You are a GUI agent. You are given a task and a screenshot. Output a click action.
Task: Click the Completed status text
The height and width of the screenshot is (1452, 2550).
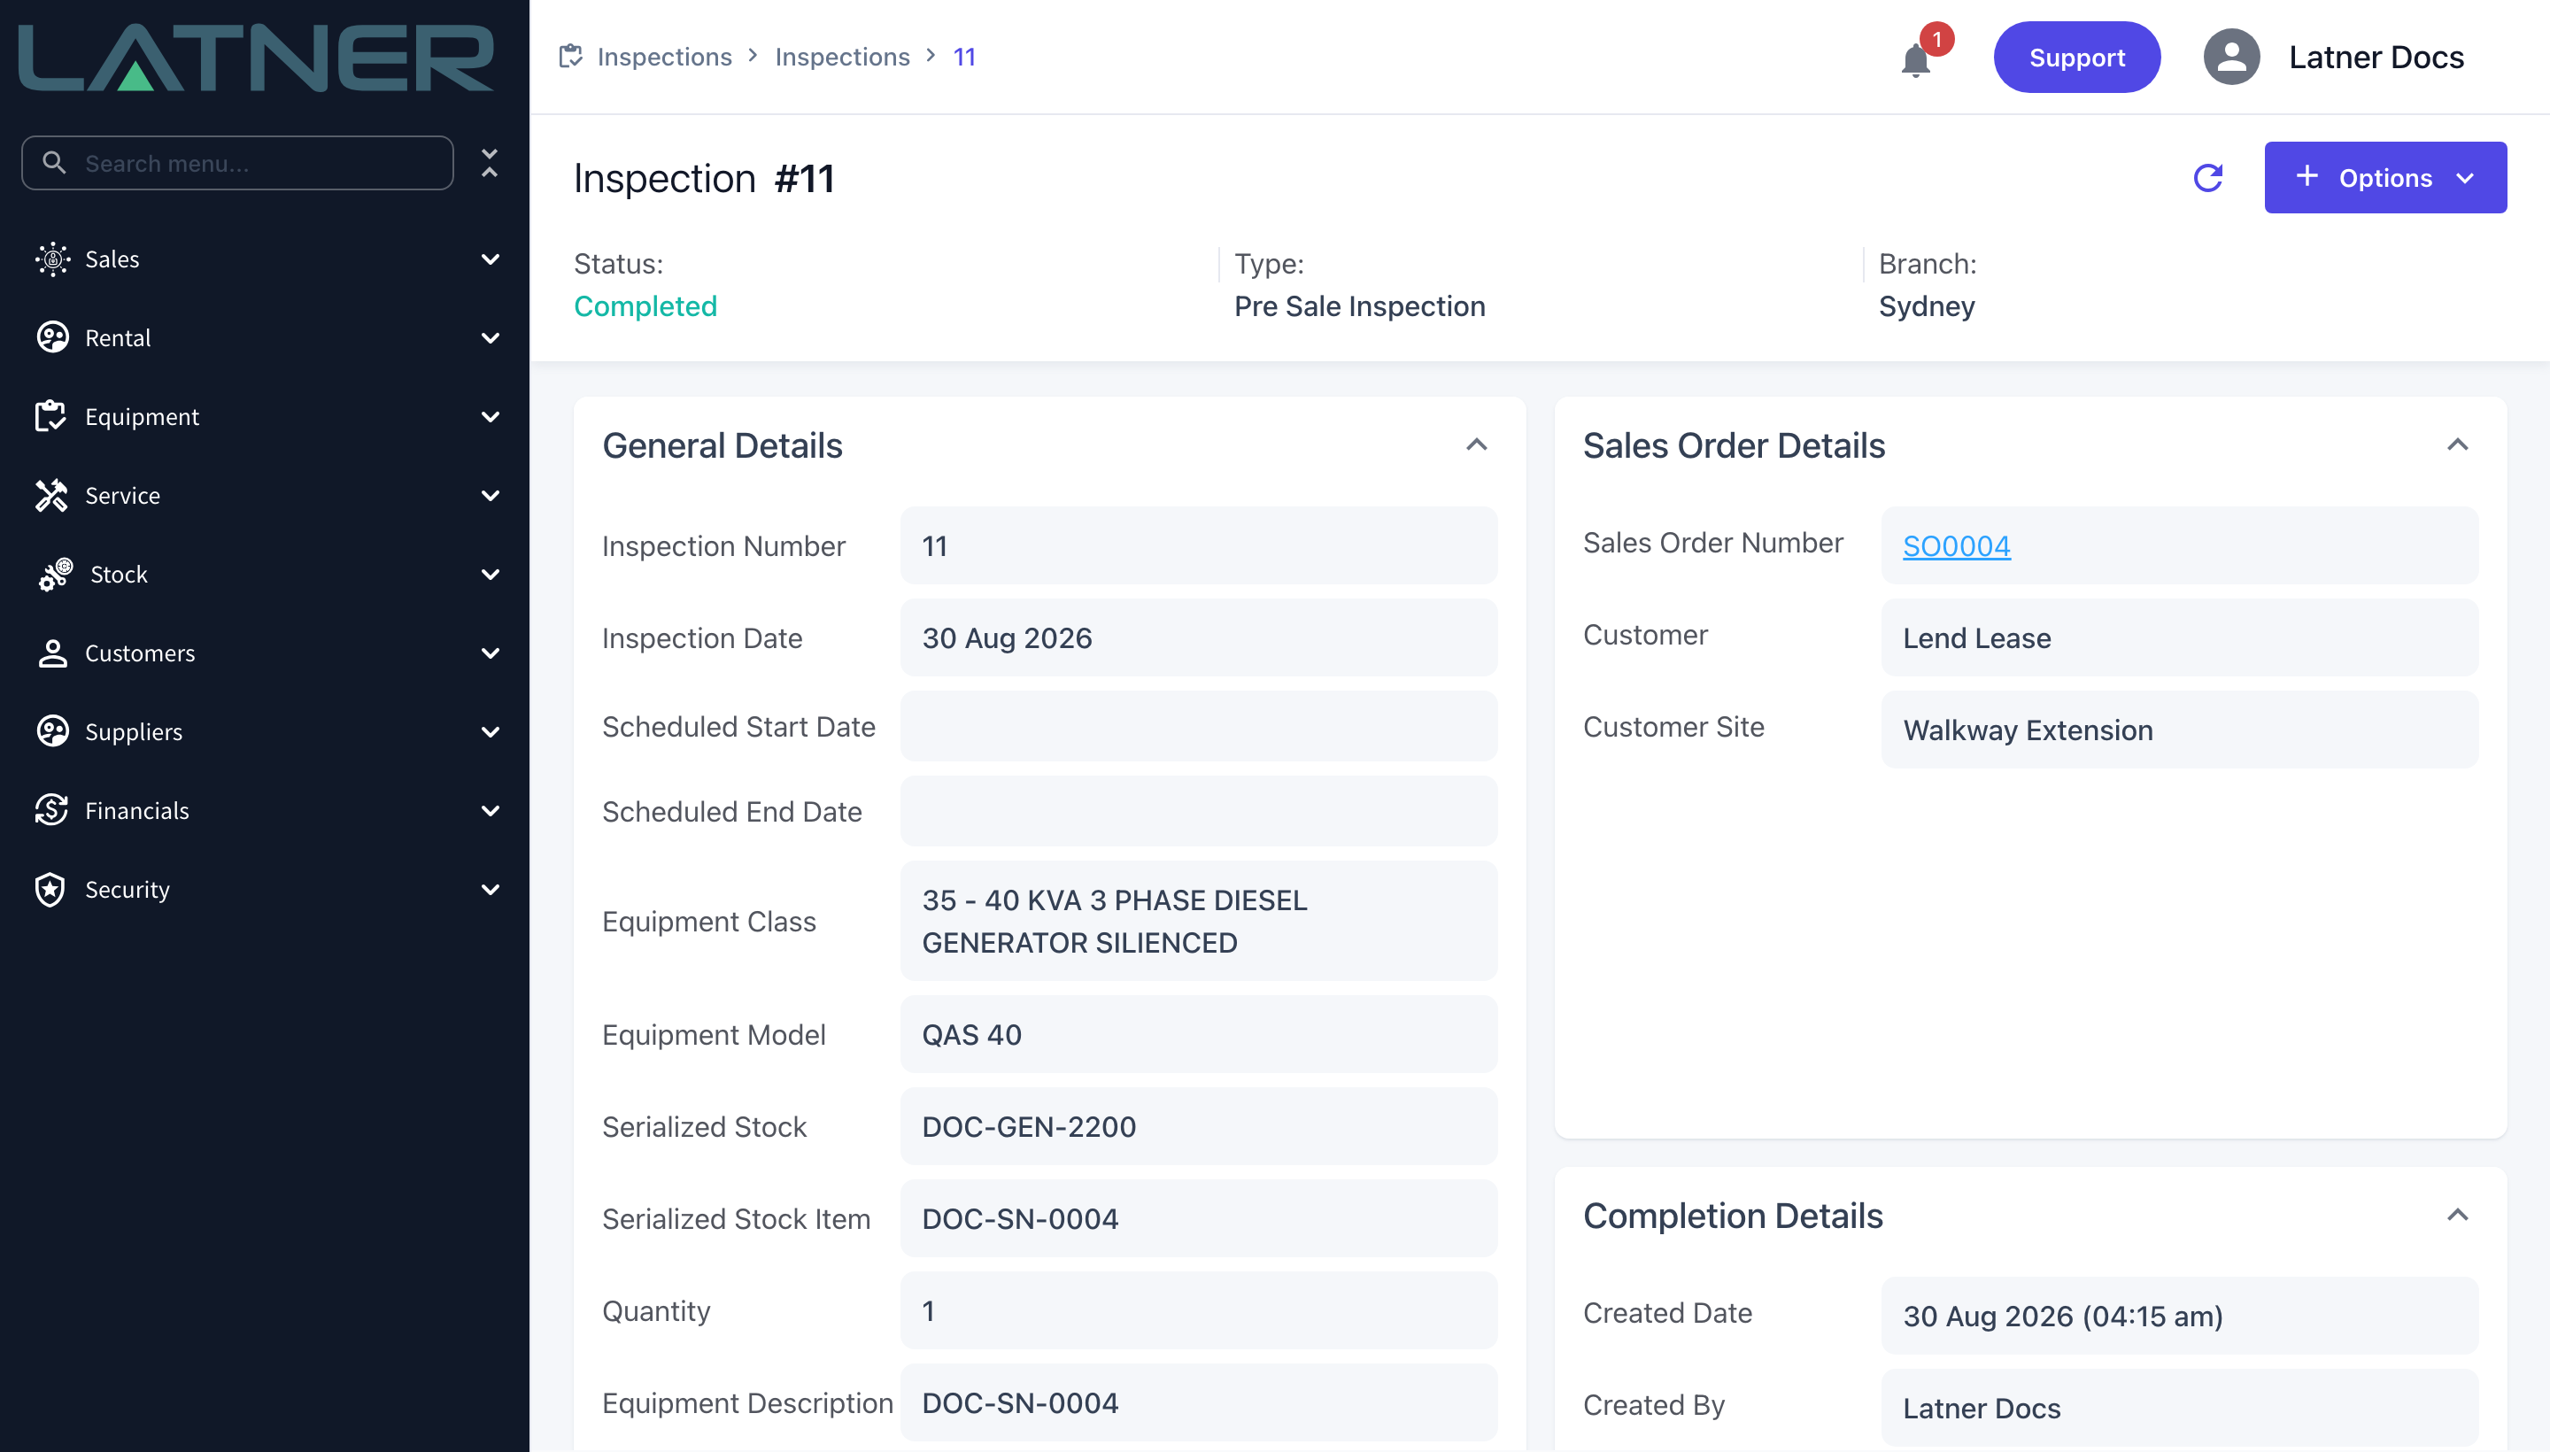[645, 306]
